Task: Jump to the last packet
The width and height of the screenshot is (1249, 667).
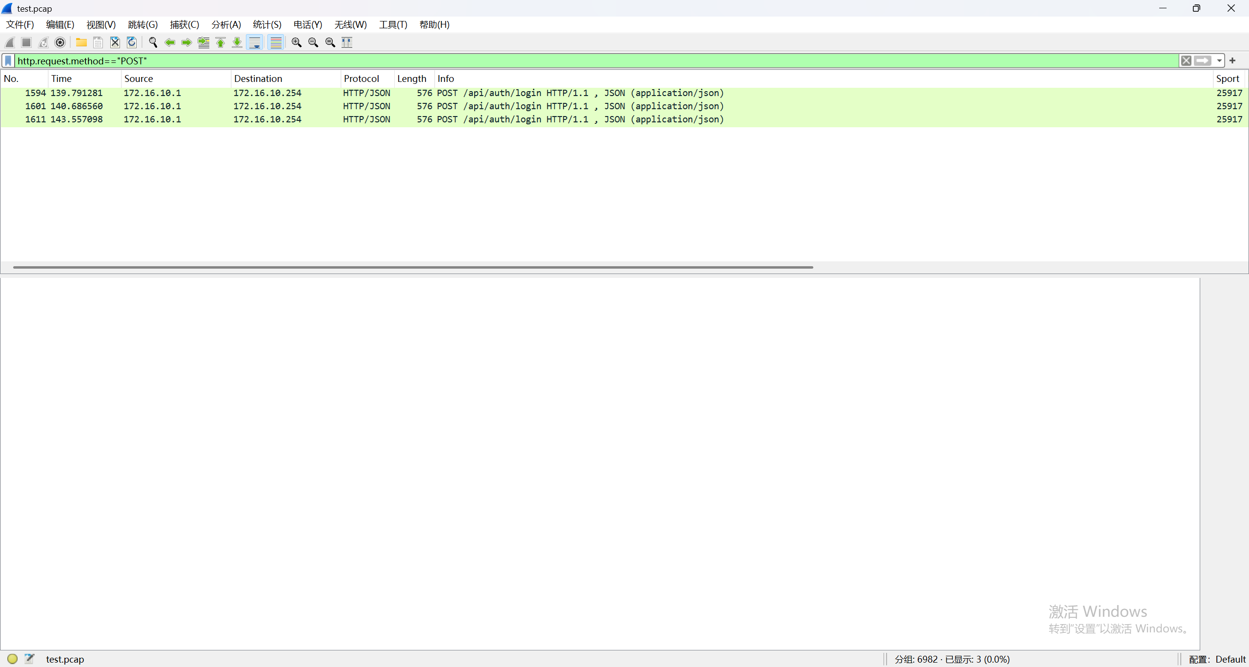Action: click(237, 42)
